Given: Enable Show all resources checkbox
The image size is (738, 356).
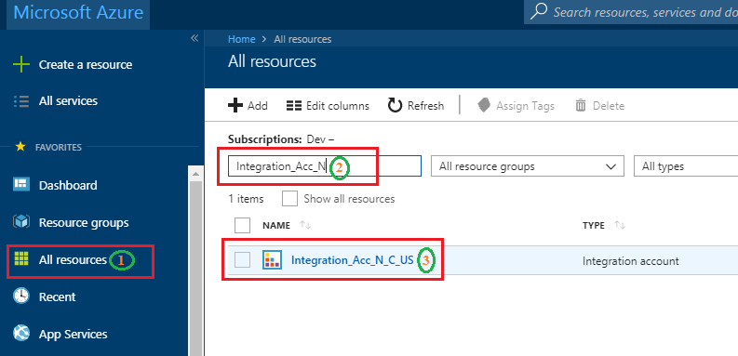Looking at the screenshot, I should point(290,199).
